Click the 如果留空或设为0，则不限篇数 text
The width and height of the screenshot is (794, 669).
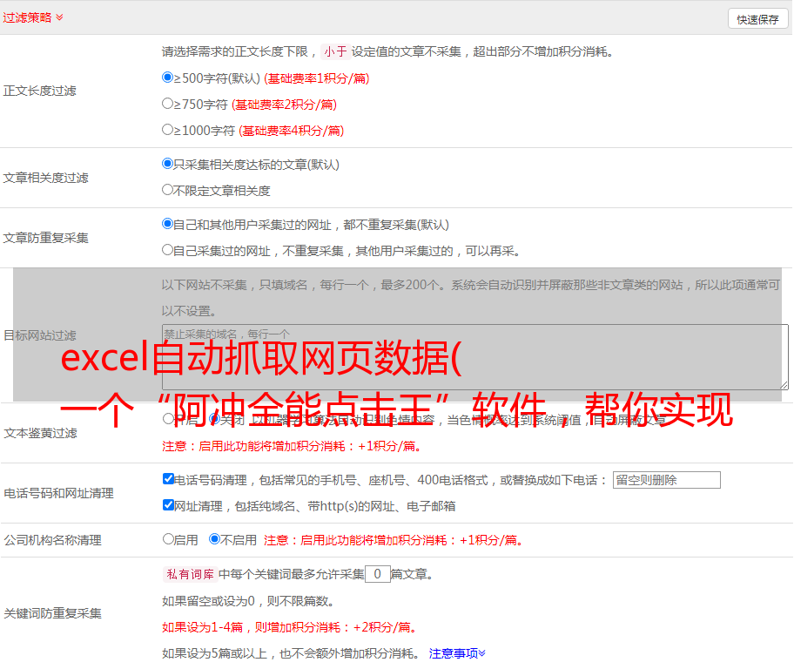(x=249, y=601)
